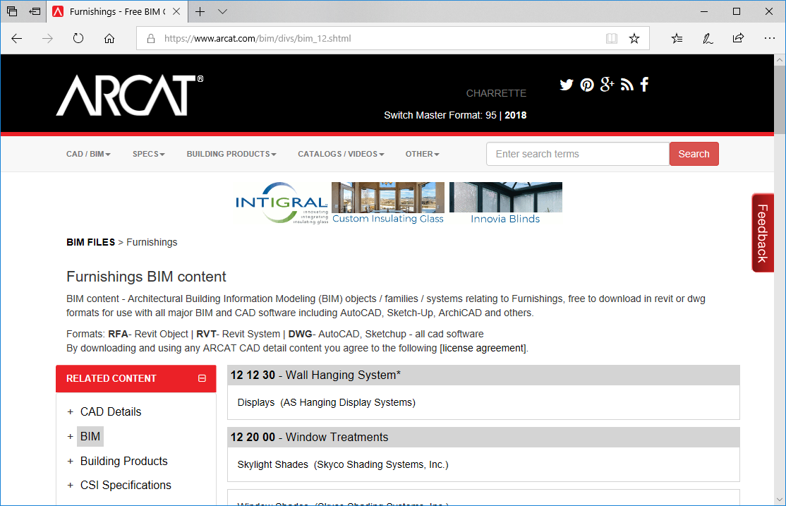
Task: Expand the Building Products sidebar item
Action: click(123, 461)
